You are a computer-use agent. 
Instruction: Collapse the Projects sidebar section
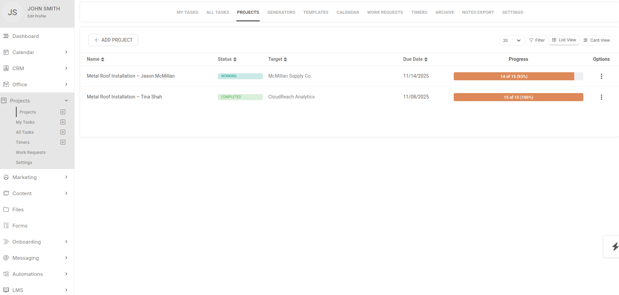click(x=66, y=100)
